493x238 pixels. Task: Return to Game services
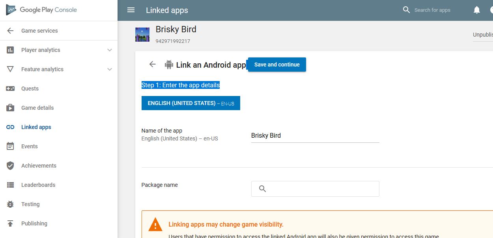[39, 31]
